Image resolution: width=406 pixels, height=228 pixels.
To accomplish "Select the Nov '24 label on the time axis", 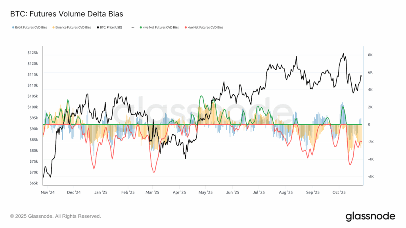I will (x=48, y=192).
